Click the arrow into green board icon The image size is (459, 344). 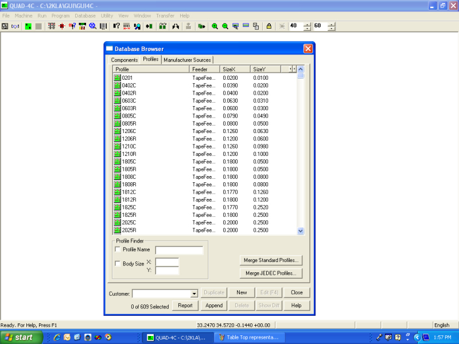[149, 26]
